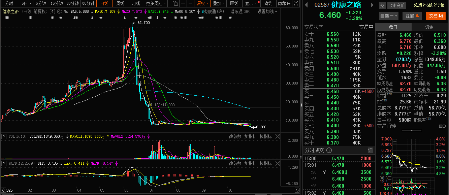Click 加指标 for MACD indicator
This screenshot has height=195, width=449.
click(250, 163)
